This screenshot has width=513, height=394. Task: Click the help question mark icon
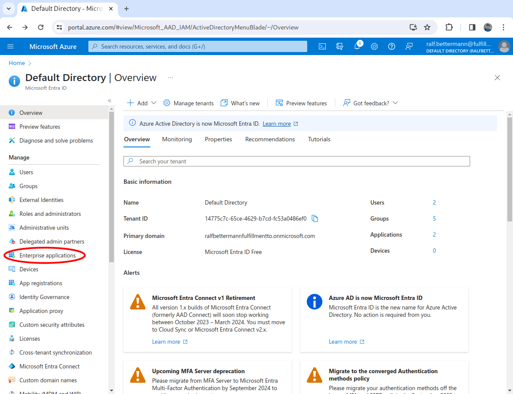[392, 46]
